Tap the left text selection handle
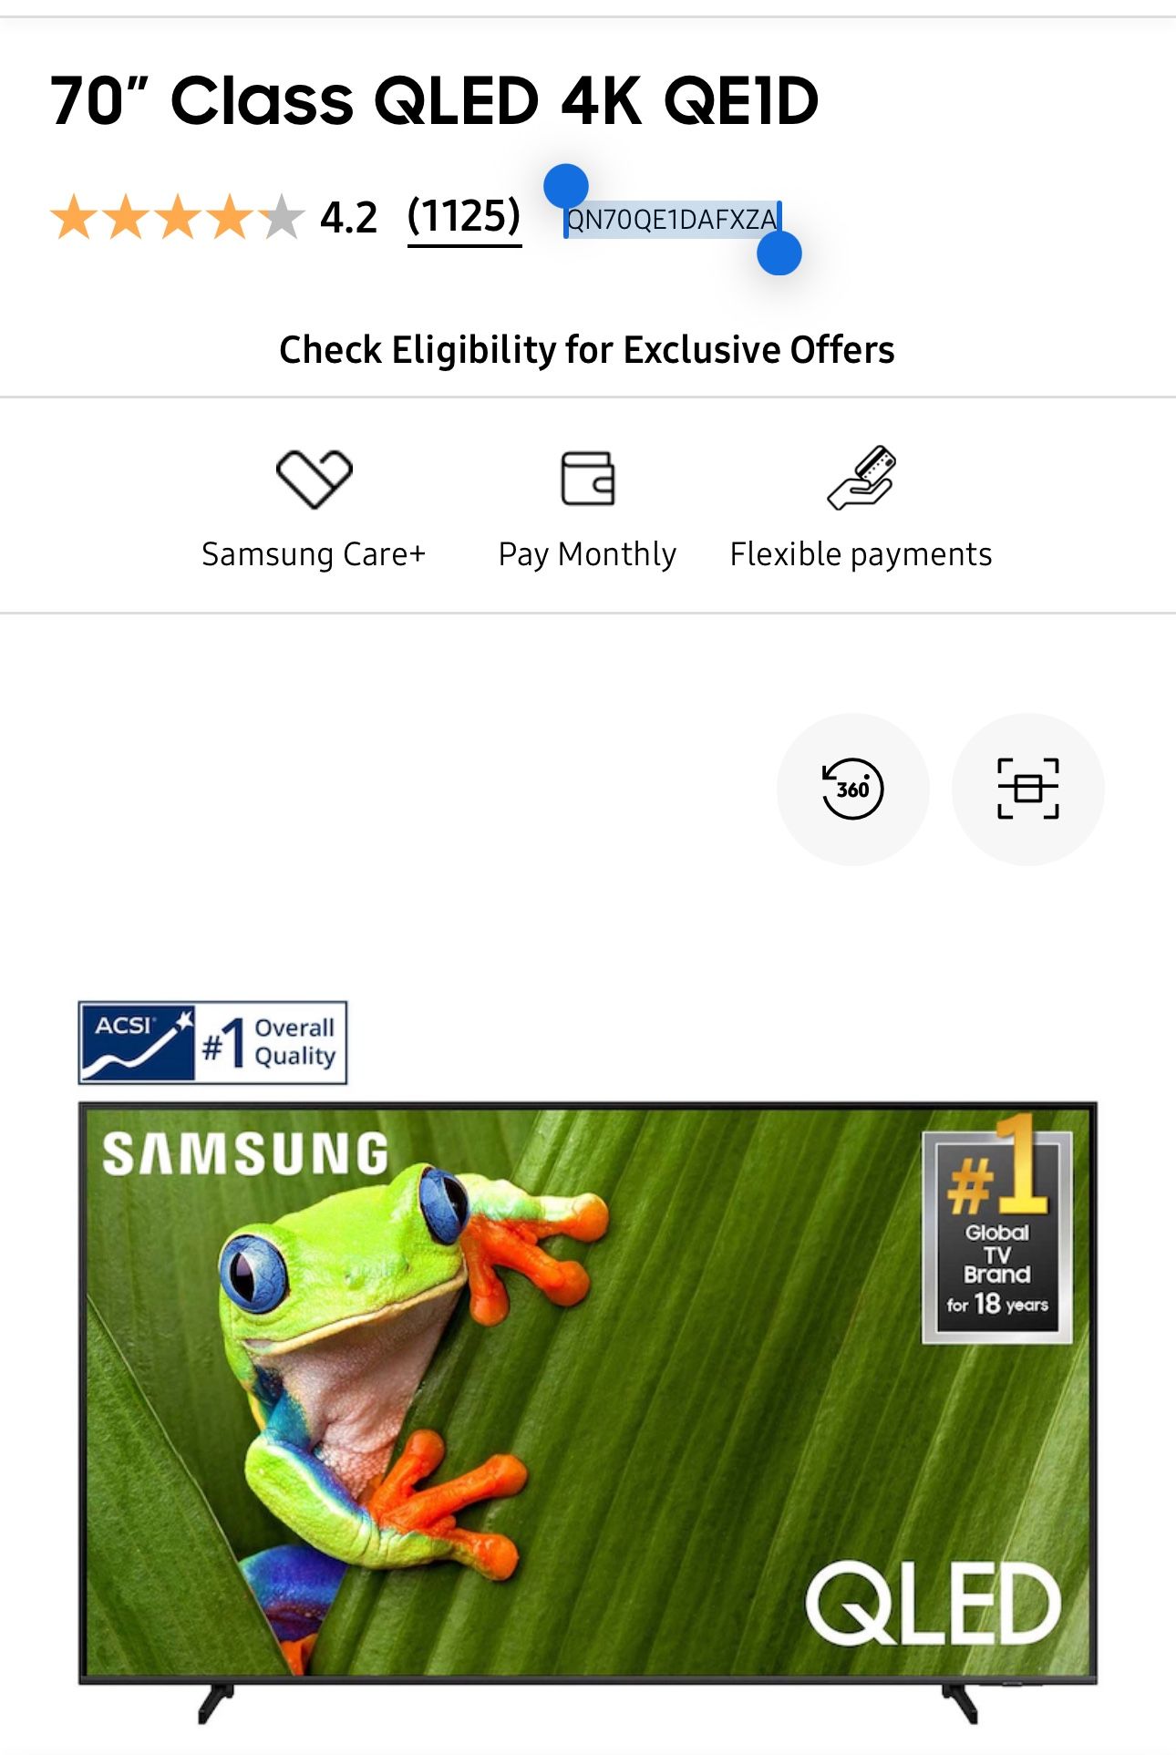The image size is (1176, 1755). point(565,187)
